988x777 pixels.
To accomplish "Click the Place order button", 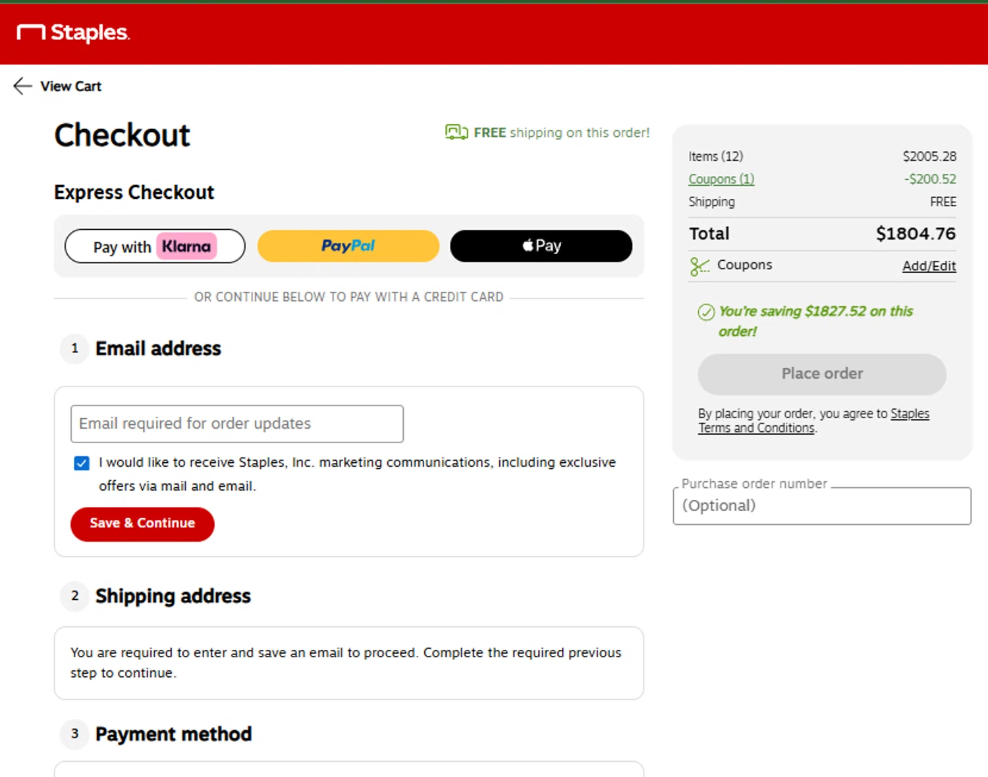I will [x=822, y=374].
